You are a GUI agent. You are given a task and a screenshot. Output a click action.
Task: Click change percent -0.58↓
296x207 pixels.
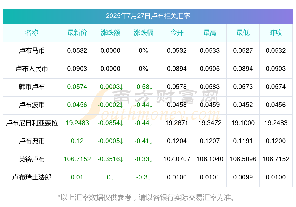click(144, 87)
